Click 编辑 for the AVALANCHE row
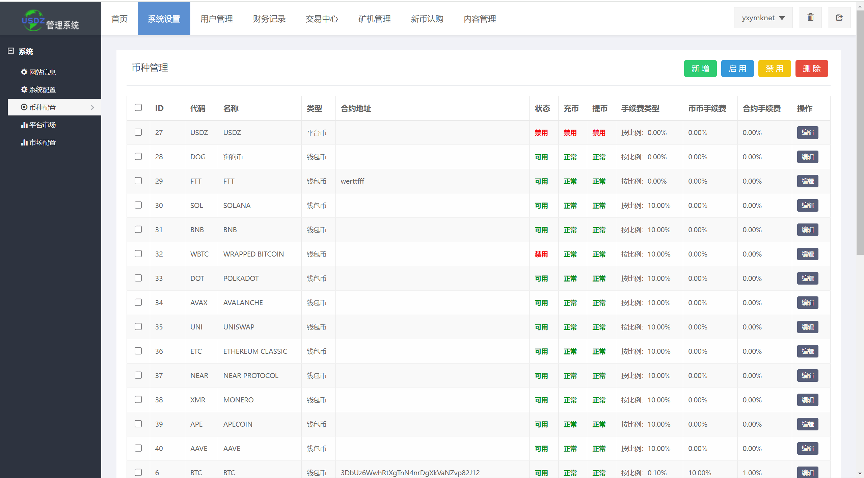 [x=808, y=302]
